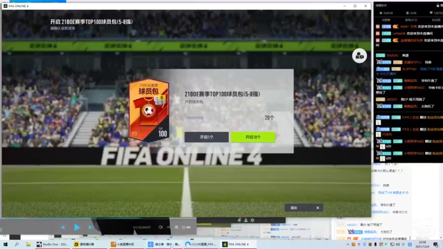Click the lock icon in danmaku assistant panel
The height and width of the screenshot is (249, 443).
[438, 6]
